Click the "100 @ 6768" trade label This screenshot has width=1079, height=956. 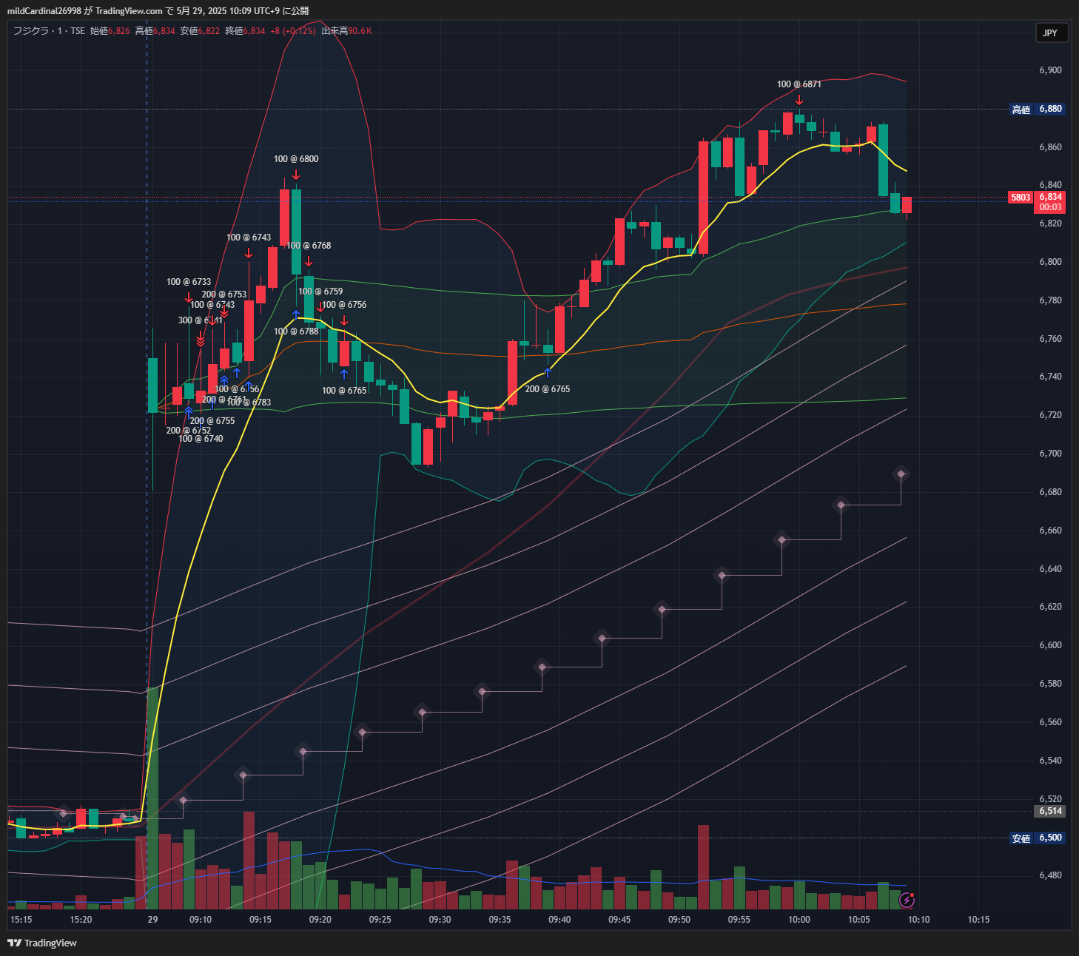(309, 246)
